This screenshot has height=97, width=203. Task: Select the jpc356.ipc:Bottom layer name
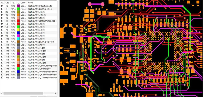(41, 42)
